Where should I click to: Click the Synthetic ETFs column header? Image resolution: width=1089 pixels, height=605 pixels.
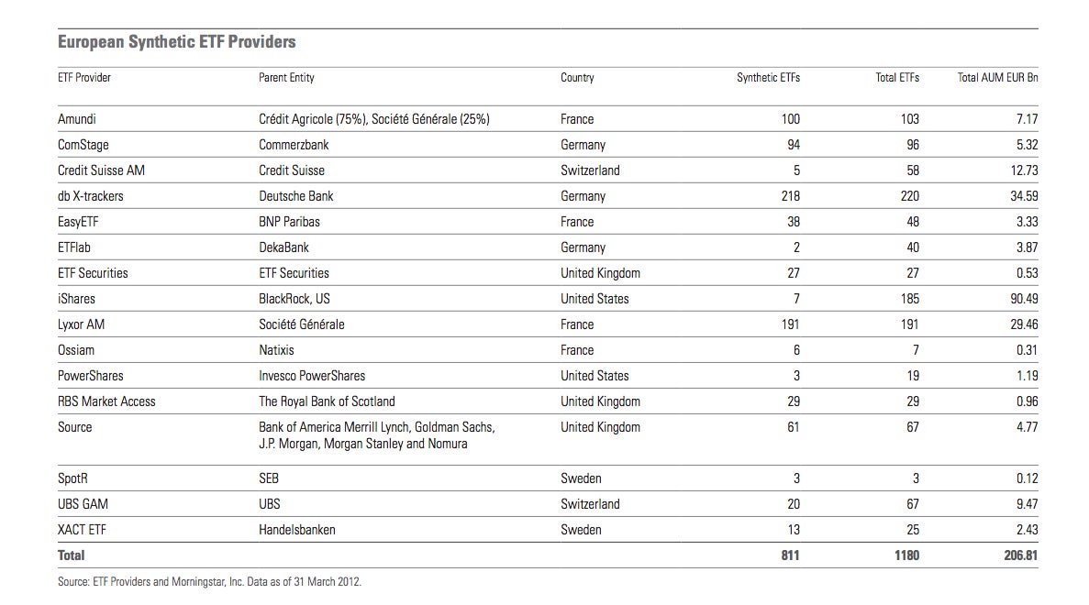pos(768,78)
